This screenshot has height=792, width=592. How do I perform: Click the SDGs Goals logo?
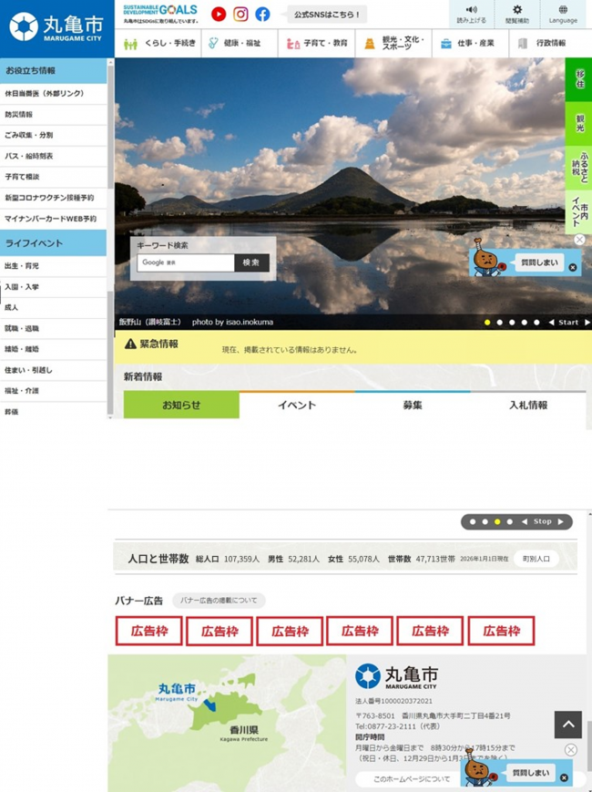(x=160, y=14)
